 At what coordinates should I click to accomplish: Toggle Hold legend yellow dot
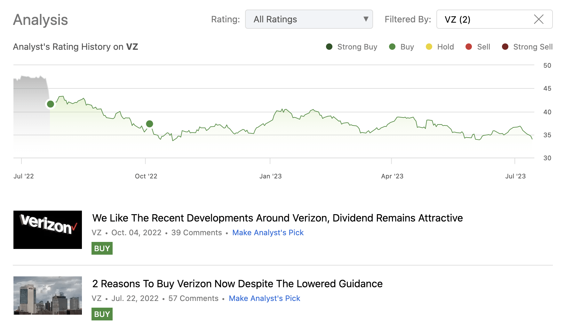(x=429, y=47)
